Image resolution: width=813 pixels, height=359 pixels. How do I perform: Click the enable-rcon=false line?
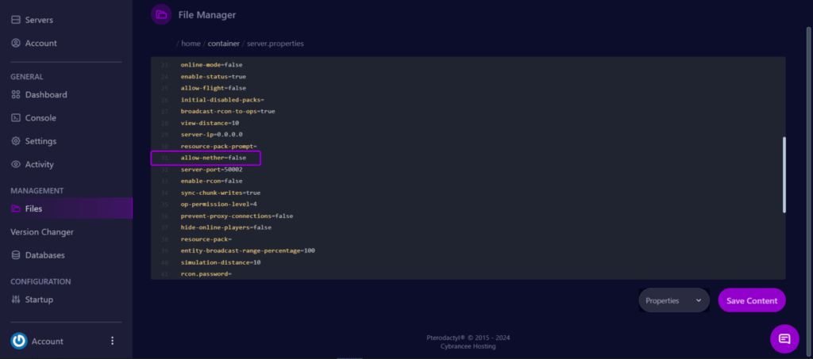tap(211, 181)
